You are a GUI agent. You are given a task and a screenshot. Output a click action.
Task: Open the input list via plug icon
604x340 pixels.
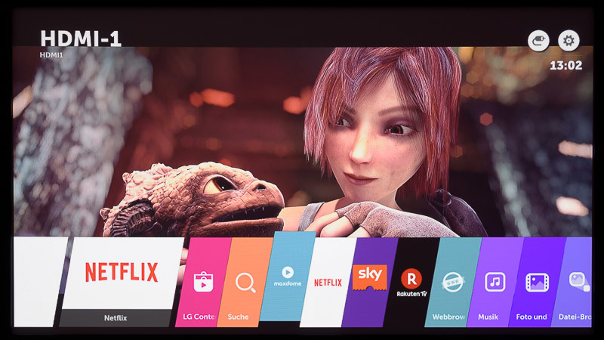click(538, 41)
